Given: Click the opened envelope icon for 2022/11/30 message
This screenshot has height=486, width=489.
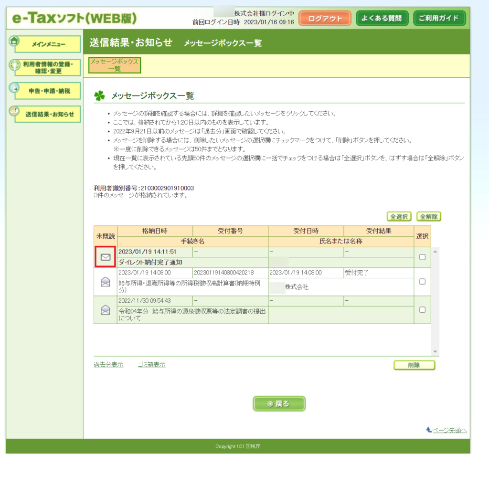Looking at the screenshot, I should [106, 310].
